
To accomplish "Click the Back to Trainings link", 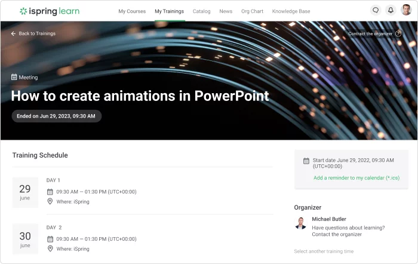I will (37, 33).
